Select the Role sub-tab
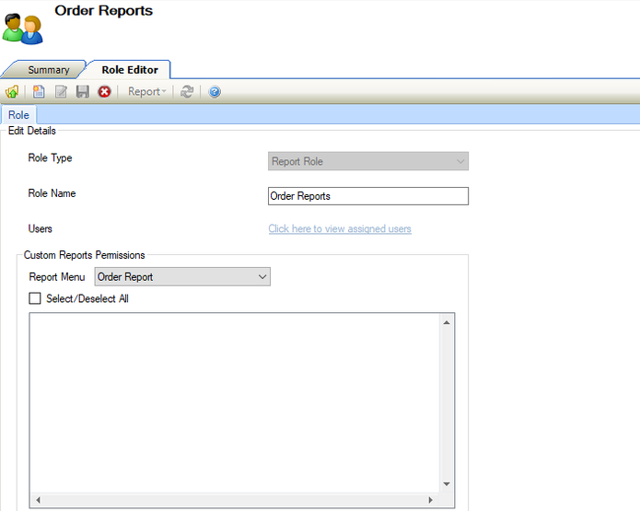640x511 pixels. click(x=18, y=115)
